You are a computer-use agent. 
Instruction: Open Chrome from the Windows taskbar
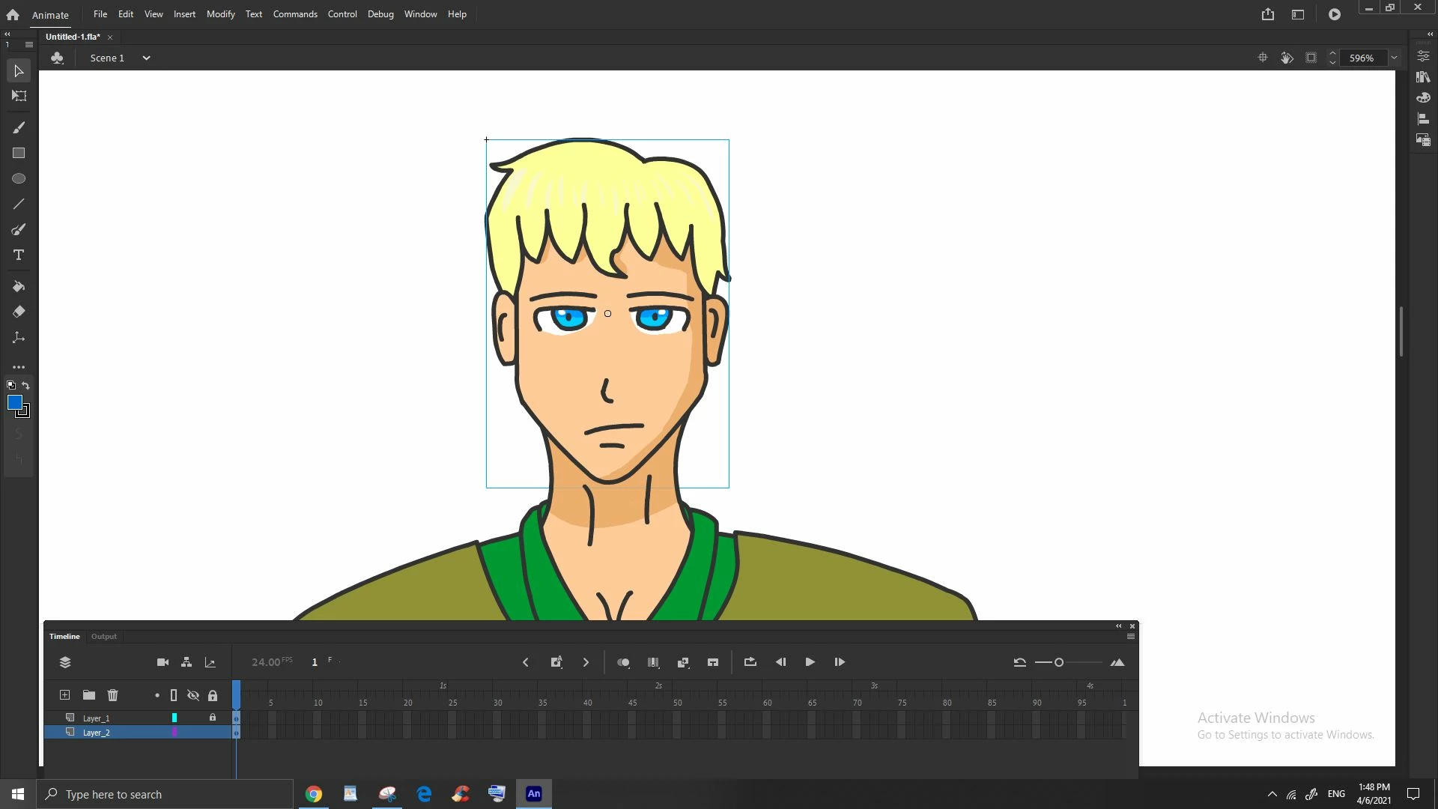point(314,794)
